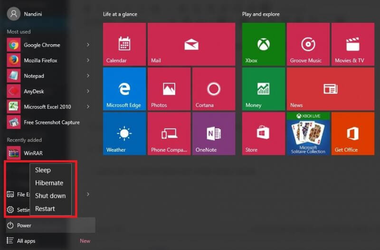Select Hibernate in power menu
The image size is (380, 250).
click(x=51, y=183)
